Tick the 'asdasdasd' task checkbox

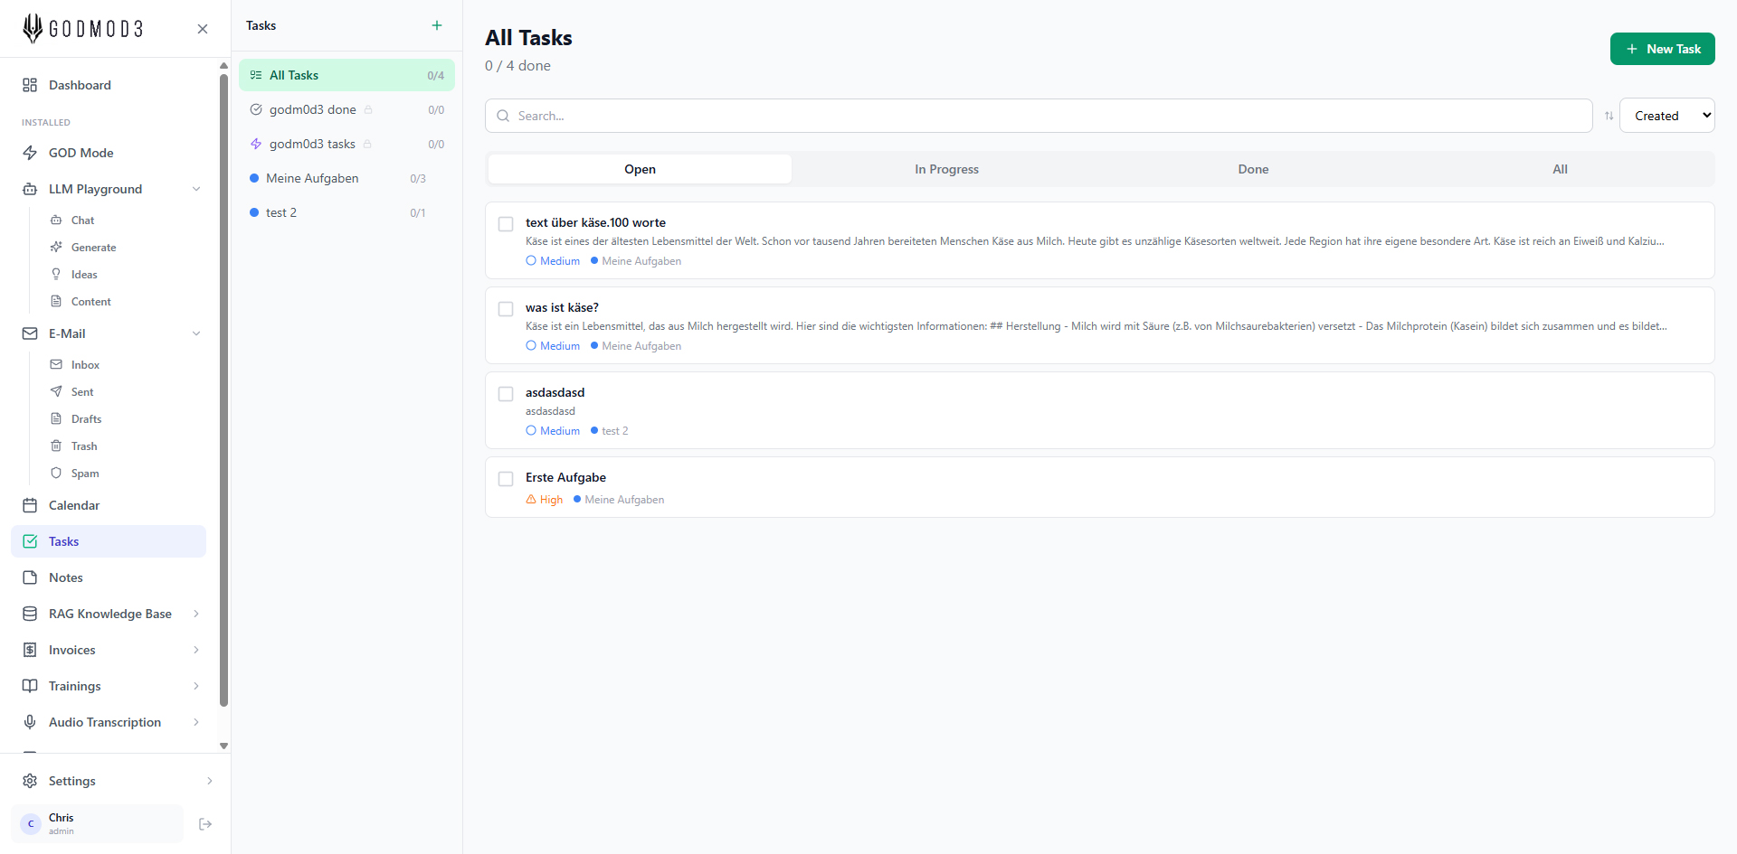pyautogui.click(x=506, y=394)
